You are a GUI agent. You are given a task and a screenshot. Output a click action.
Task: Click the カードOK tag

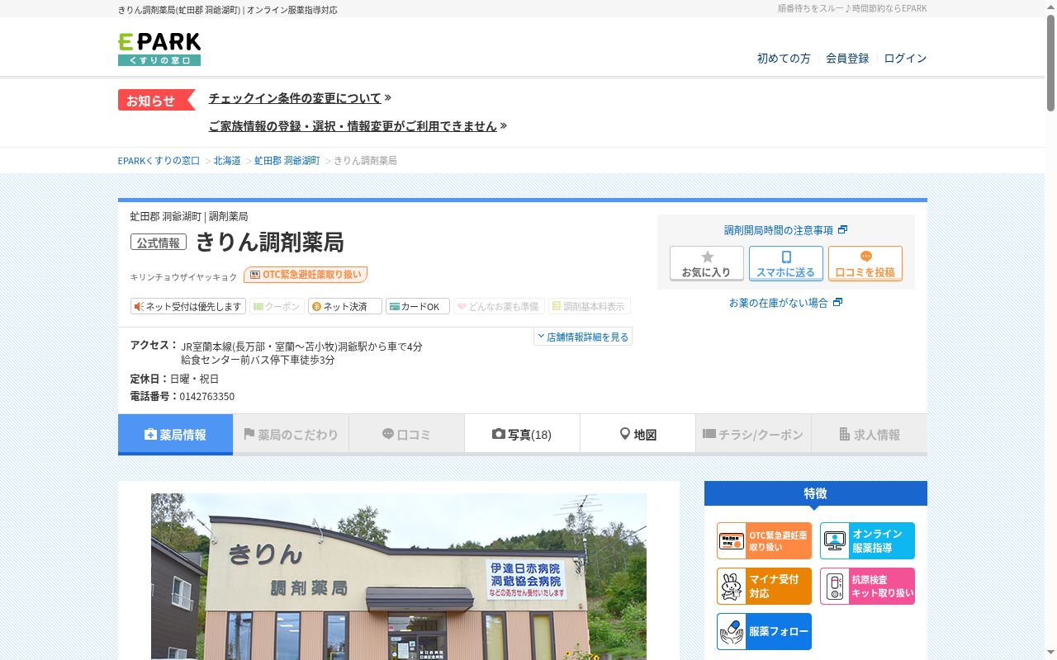(x=418, y=307)
